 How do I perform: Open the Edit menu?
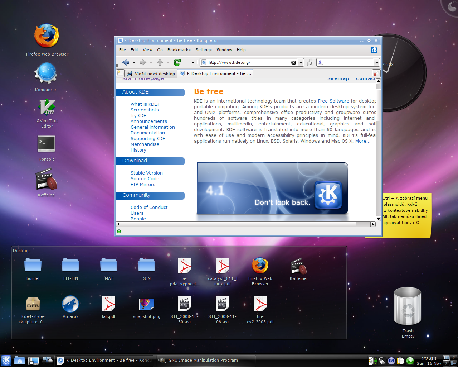coord(134,50)
